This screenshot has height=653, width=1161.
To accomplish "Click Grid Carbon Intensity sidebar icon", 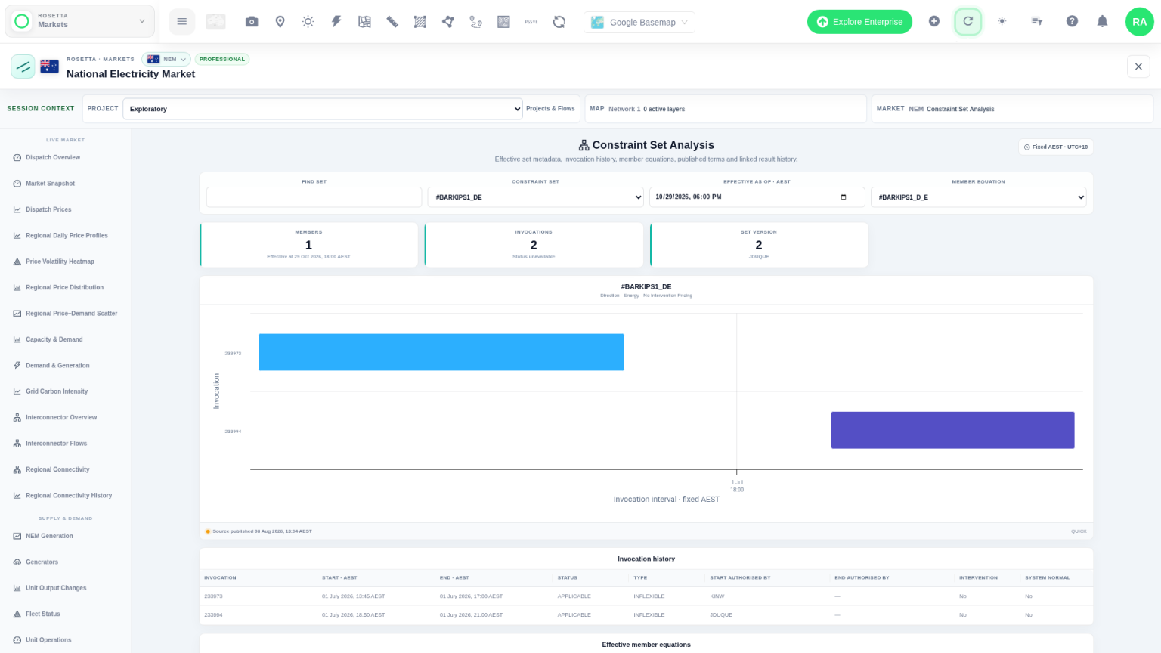I will pyautogui.click(x=17, y=391).
